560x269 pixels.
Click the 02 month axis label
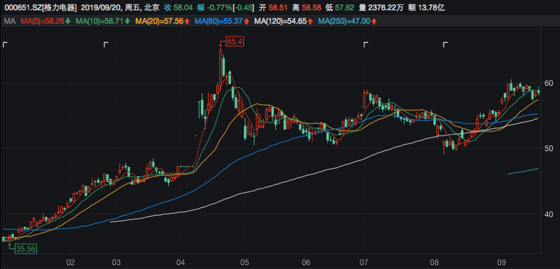pyautogui.click(x=71, y=263)
